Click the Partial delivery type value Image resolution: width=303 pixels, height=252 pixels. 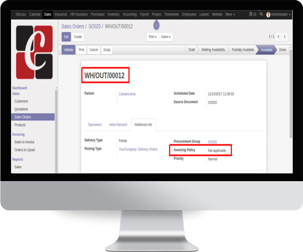click(x=123, y=141)
